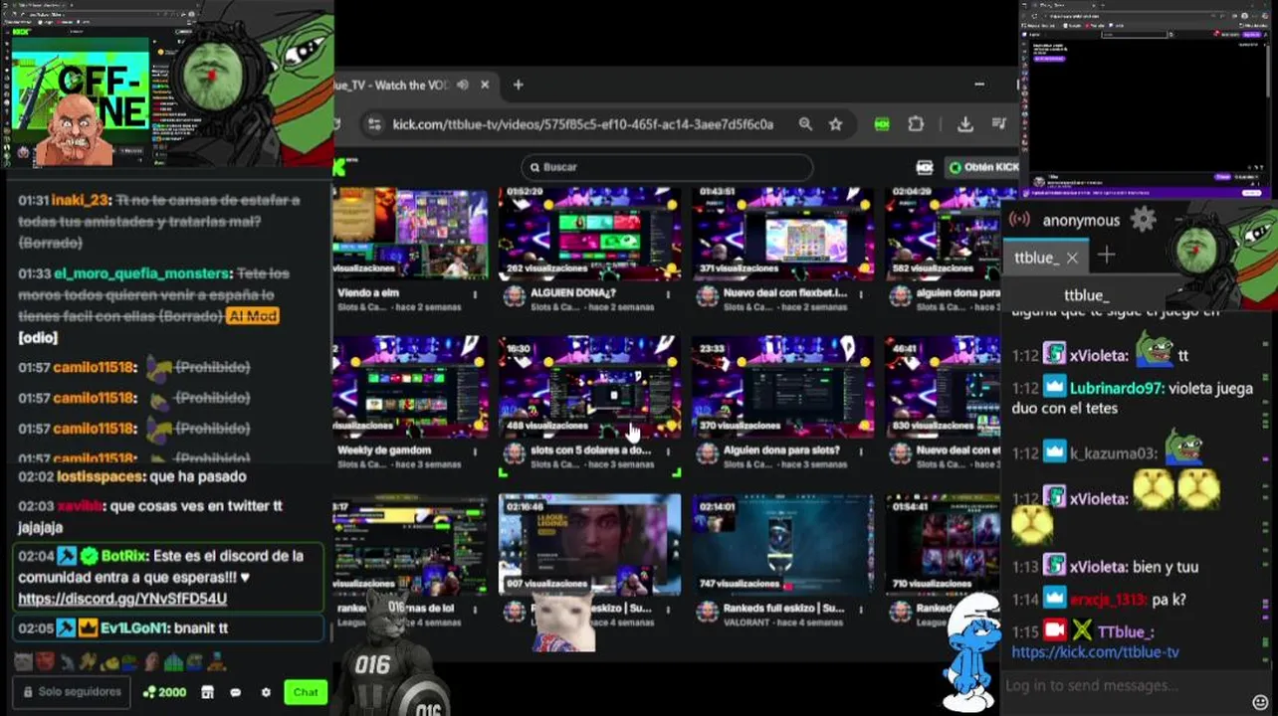Open options menu for Viendo a elm
Image resolution: width=1278 pixels, height=716 pixels.
[x=475, y=294]
